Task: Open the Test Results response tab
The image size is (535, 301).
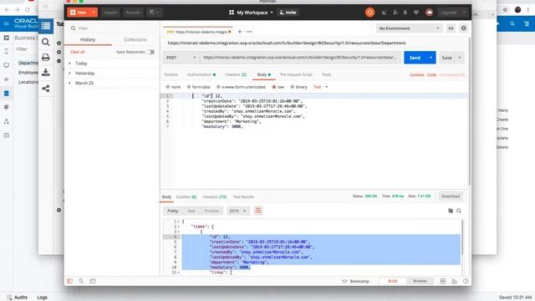Action: click(x=243, y=197)
